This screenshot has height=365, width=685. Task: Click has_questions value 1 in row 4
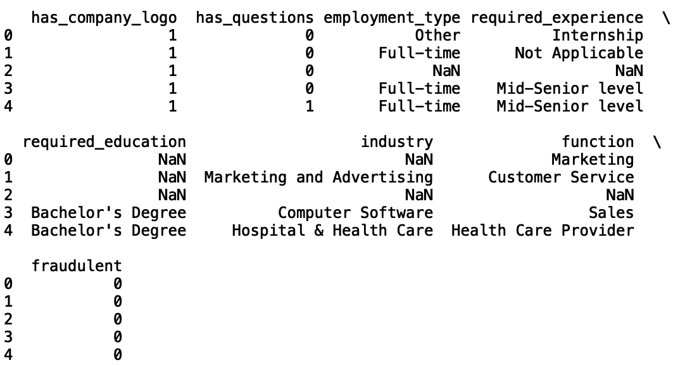pyautogui.click(x=309, y=106)
